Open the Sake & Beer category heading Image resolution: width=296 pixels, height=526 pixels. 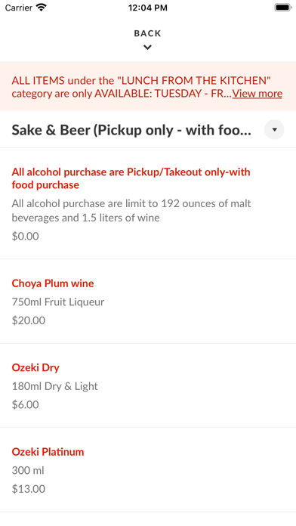click(131, 130)
